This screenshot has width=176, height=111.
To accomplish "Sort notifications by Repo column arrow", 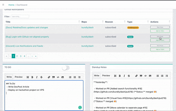I will tap(103, 22).
